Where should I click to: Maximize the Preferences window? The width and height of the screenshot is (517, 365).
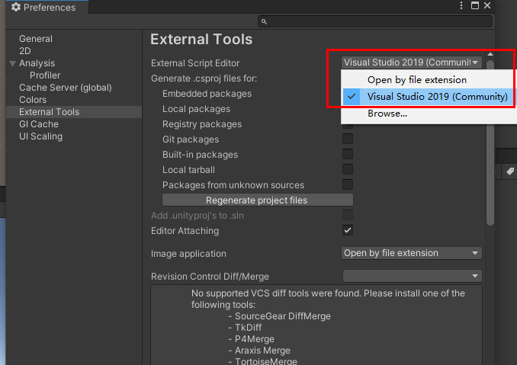point(475,5)
